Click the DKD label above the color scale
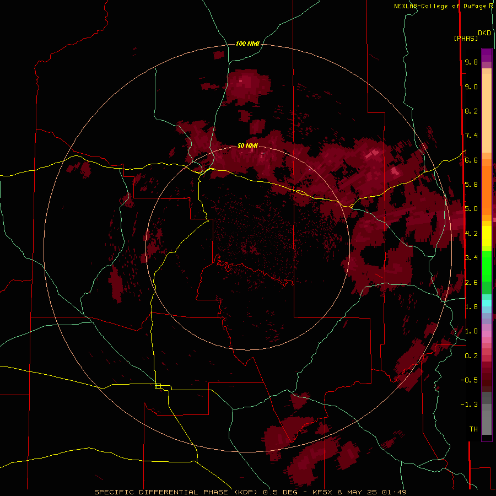Image resolution: width=496 pixels, height=496 pixels. (x=484, y=33)
